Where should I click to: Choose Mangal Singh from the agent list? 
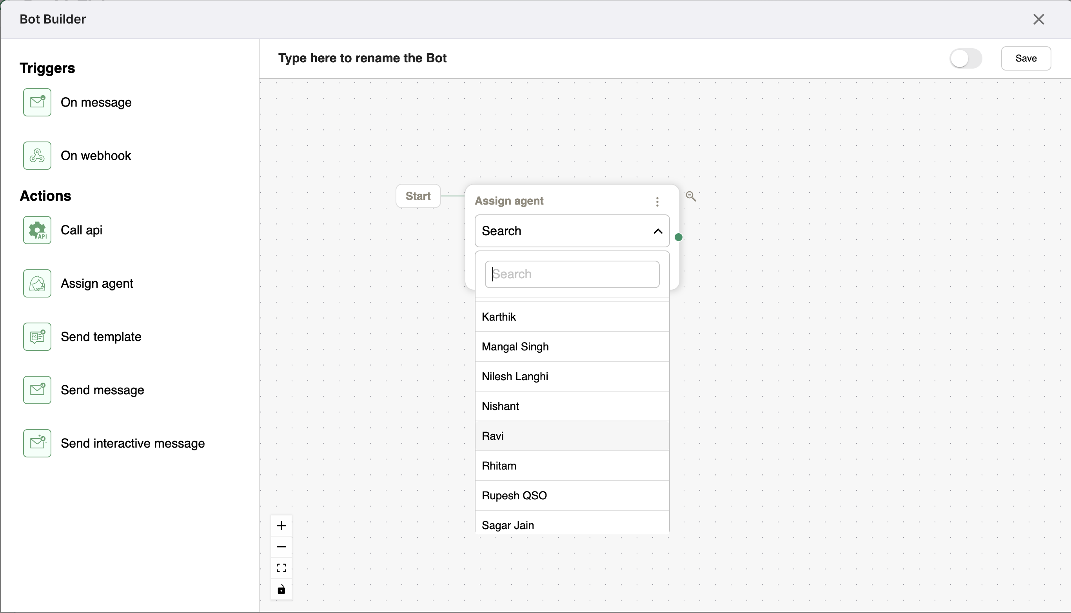click(x=572, y=346)
